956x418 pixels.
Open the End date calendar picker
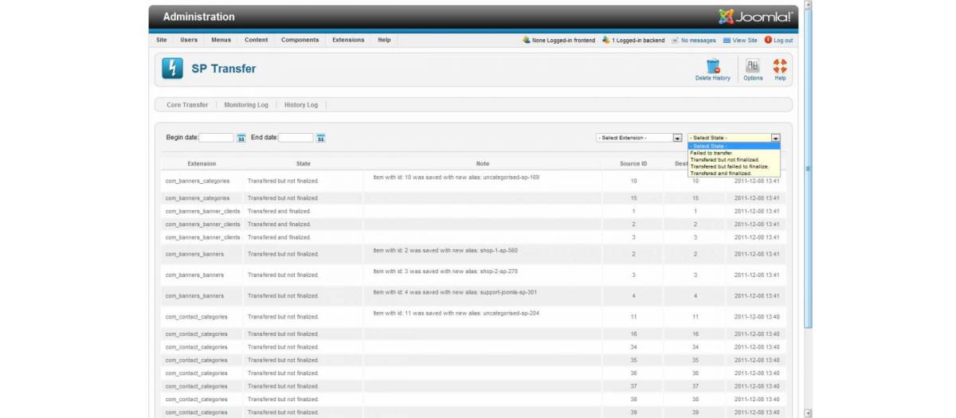click(x=320, y=138)
